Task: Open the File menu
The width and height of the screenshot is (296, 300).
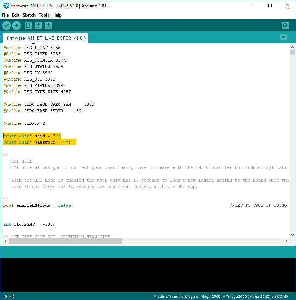Action: coord(5,15)
